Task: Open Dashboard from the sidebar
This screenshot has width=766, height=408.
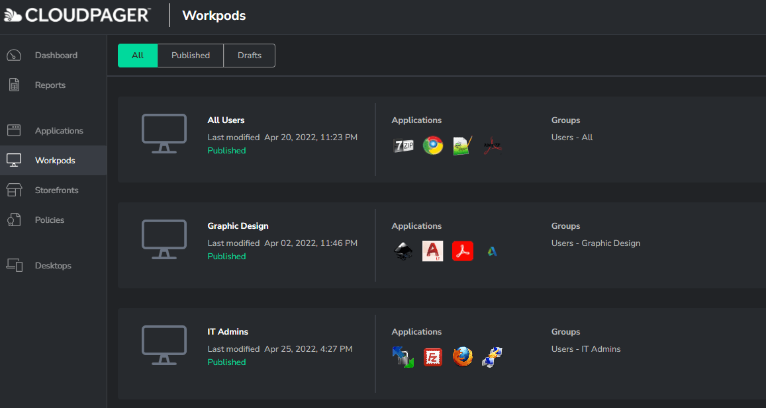Action: (x=56, y=55)
